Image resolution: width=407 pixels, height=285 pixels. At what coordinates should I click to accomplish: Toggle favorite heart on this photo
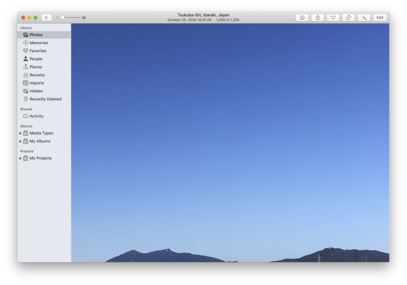click(x=333, y=17)
